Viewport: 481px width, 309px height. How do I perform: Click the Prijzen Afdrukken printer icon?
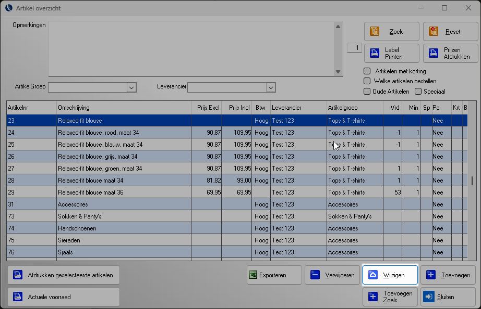pyautogui.click(x=434, y=53)
